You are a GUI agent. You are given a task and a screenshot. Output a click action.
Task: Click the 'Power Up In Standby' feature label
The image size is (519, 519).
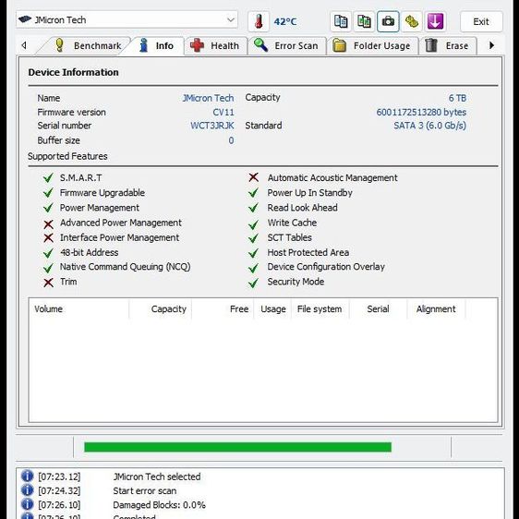[309, 193]
